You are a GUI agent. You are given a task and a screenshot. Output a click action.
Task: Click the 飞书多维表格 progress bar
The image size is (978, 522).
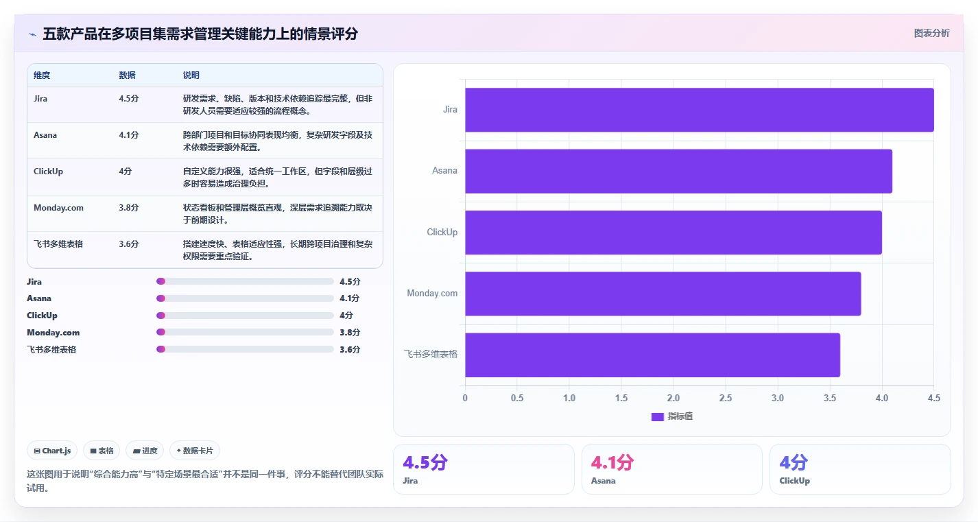coord(245,349)
